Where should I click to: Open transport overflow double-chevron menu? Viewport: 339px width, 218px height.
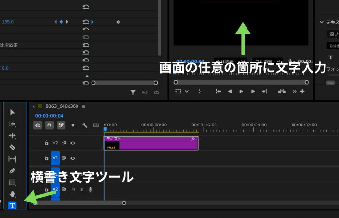295,91
